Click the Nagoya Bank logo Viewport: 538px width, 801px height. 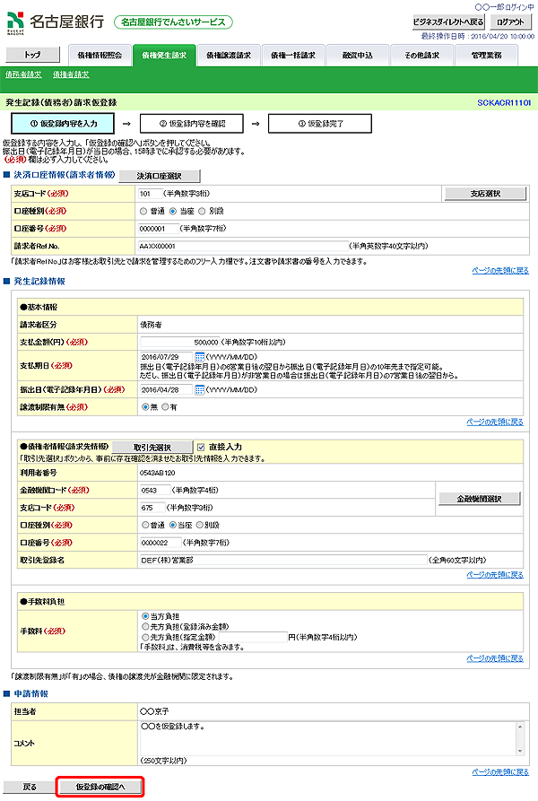[55, 22]
